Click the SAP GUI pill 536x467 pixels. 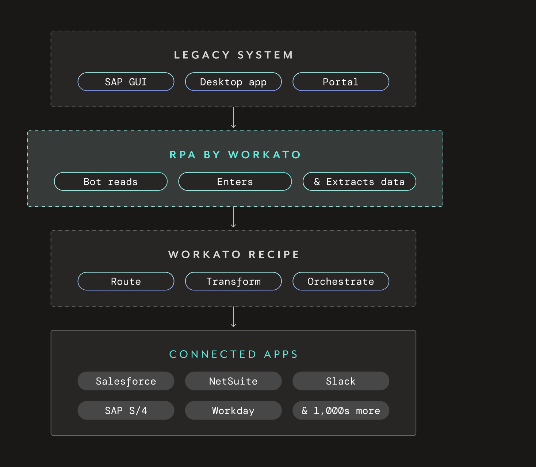(x=126, y=82)
